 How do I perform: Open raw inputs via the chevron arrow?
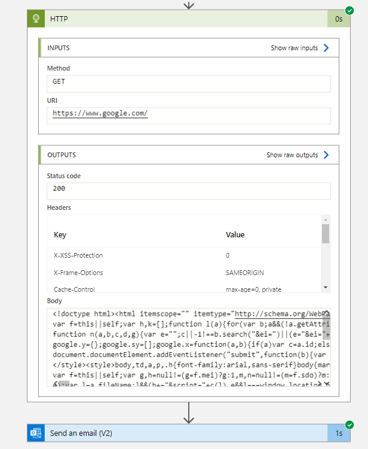click(x=326, y=48)
